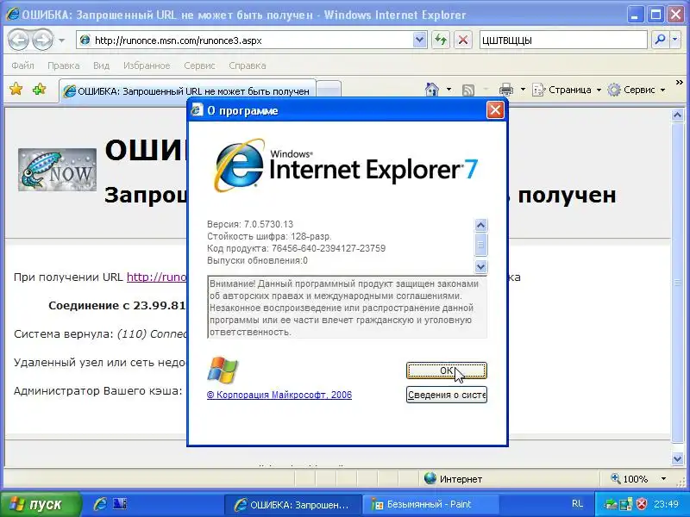Click the page scrollbar up arrow
Image resolution: width=690 pixels, height=517 pixels.
point(678,115)
